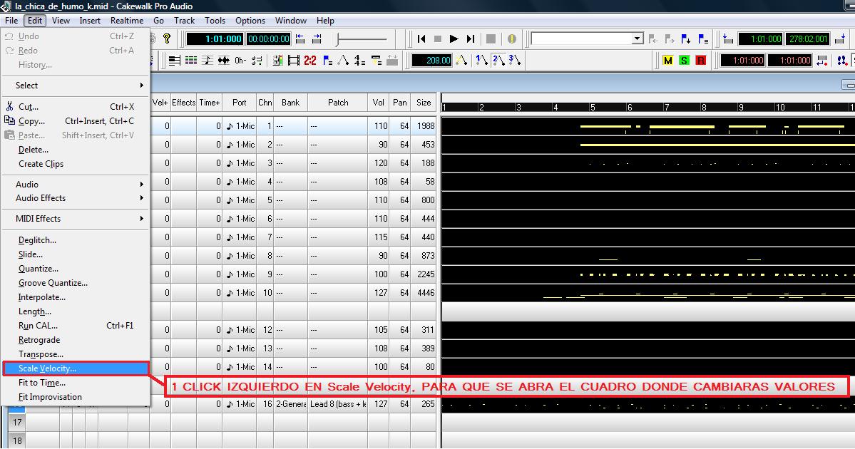This screenshot has height=449, width=855.
Task: Open the Tools menu
Action: tap(215, 21)
